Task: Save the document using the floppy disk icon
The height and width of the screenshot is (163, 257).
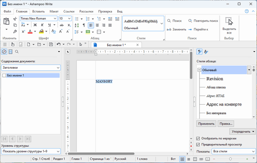Action: coord(51,44)
